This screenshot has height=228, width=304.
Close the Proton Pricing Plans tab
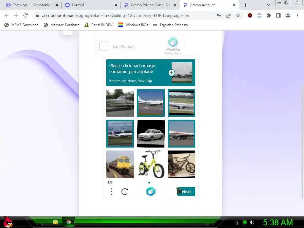[175, 5]
